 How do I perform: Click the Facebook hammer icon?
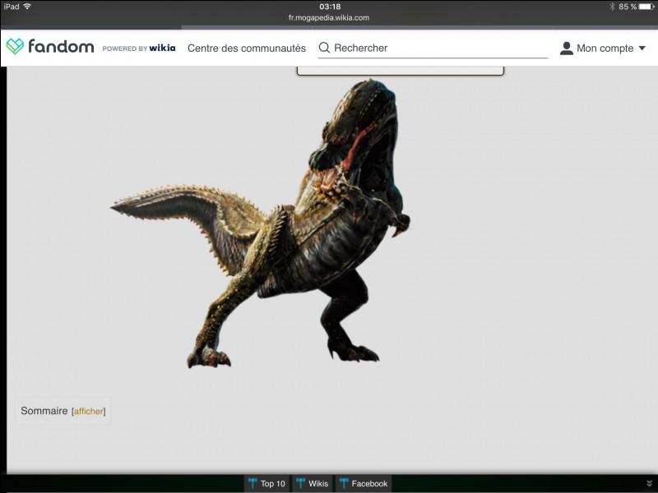[x=344, y=483]
